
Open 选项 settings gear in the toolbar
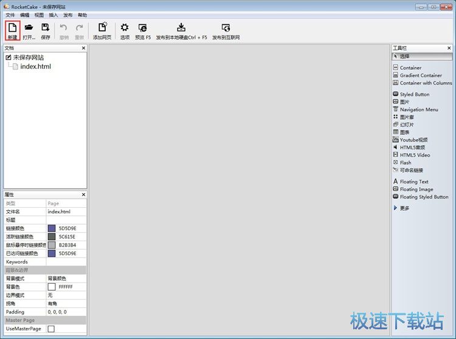[125, 30]
